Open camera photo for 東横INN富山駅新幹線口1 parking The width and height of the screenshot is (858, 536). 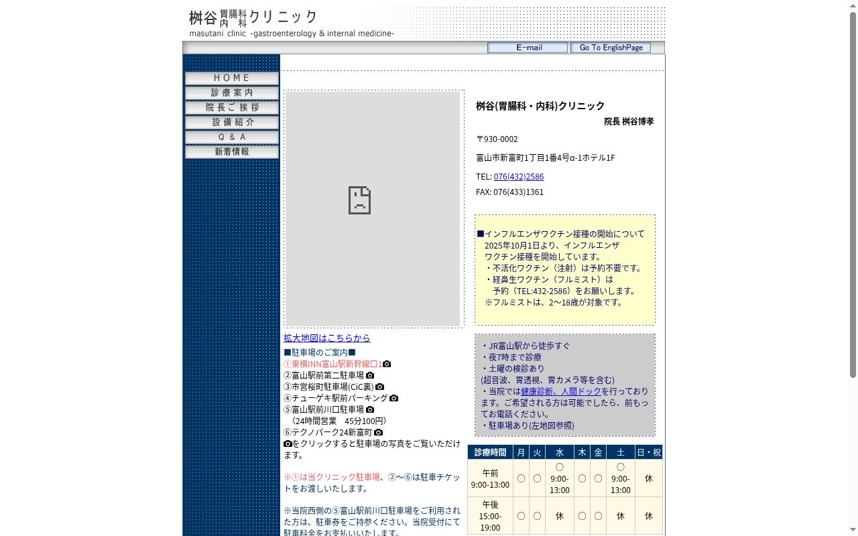[x=387, y=364]
